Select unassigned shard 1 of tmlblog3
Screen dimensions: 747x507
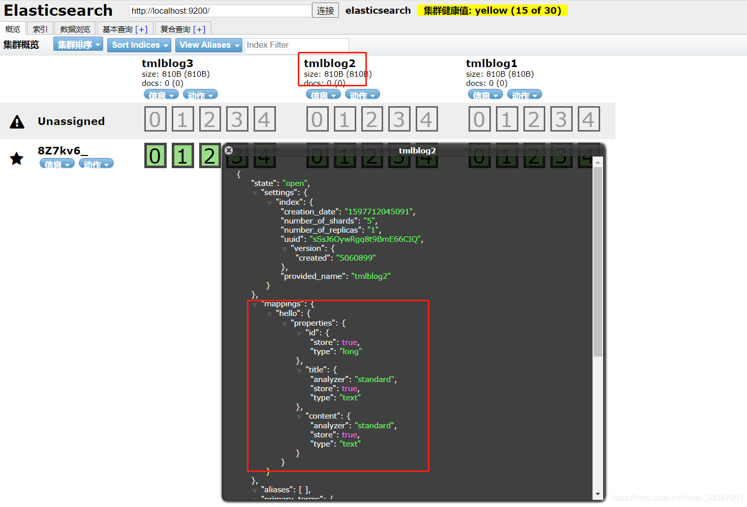tap(182, 119)
